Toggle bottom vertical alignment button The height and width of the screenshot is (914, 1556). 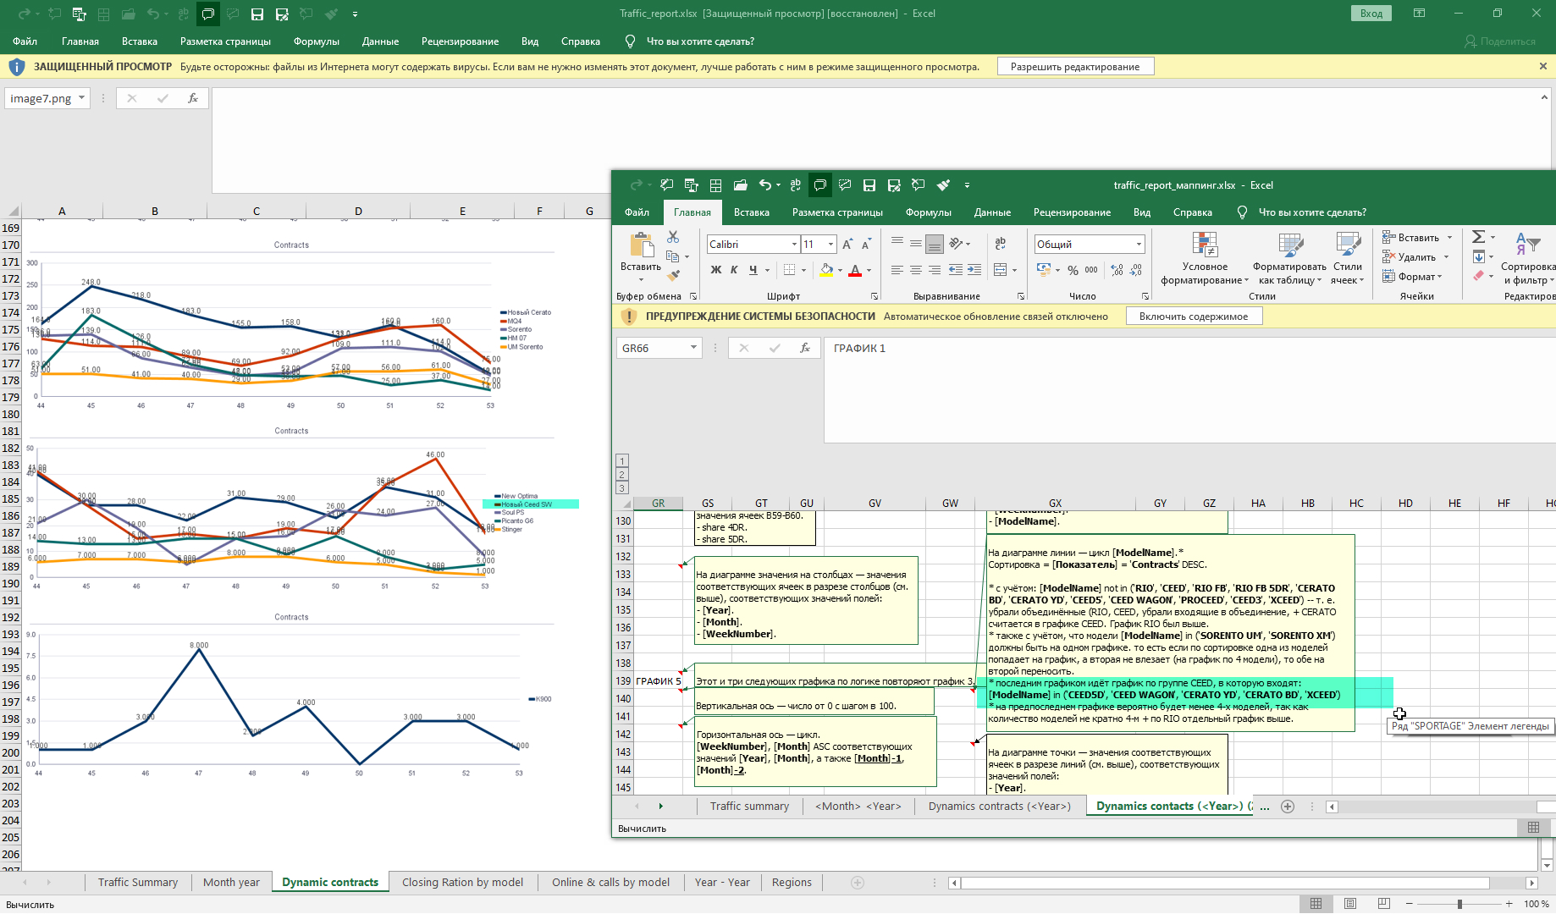(x=935, y=244)
